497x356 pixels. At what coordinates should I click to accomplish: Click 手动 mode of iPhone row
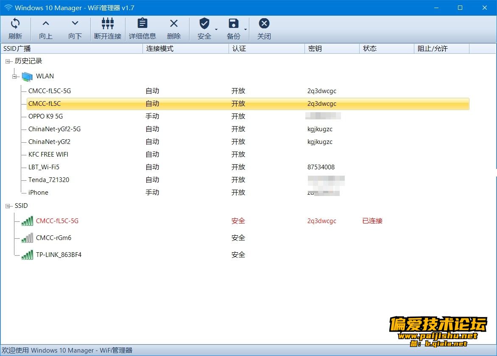pos(152,193)
